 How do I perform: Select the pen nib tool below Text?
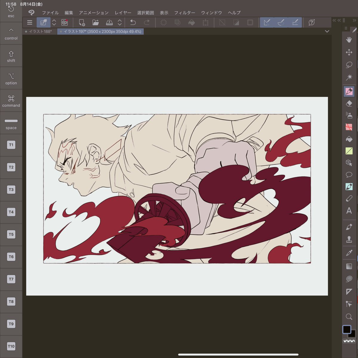(x=349, y=227)
